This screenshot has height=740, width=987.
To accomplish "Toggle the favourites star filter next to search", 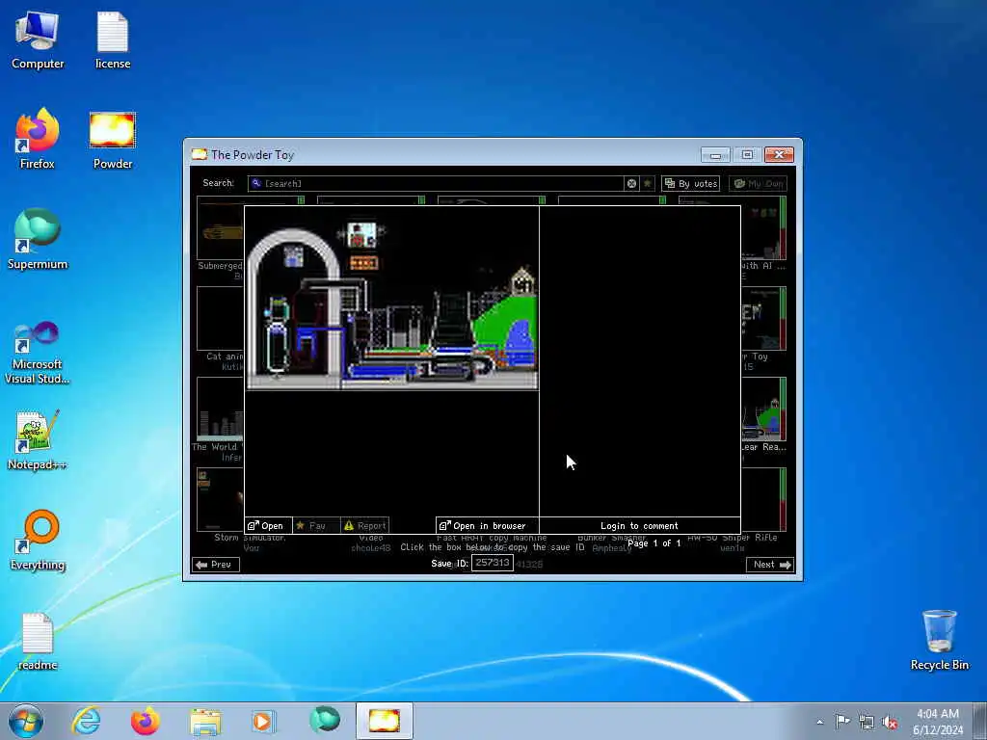I will pos(647,183).
